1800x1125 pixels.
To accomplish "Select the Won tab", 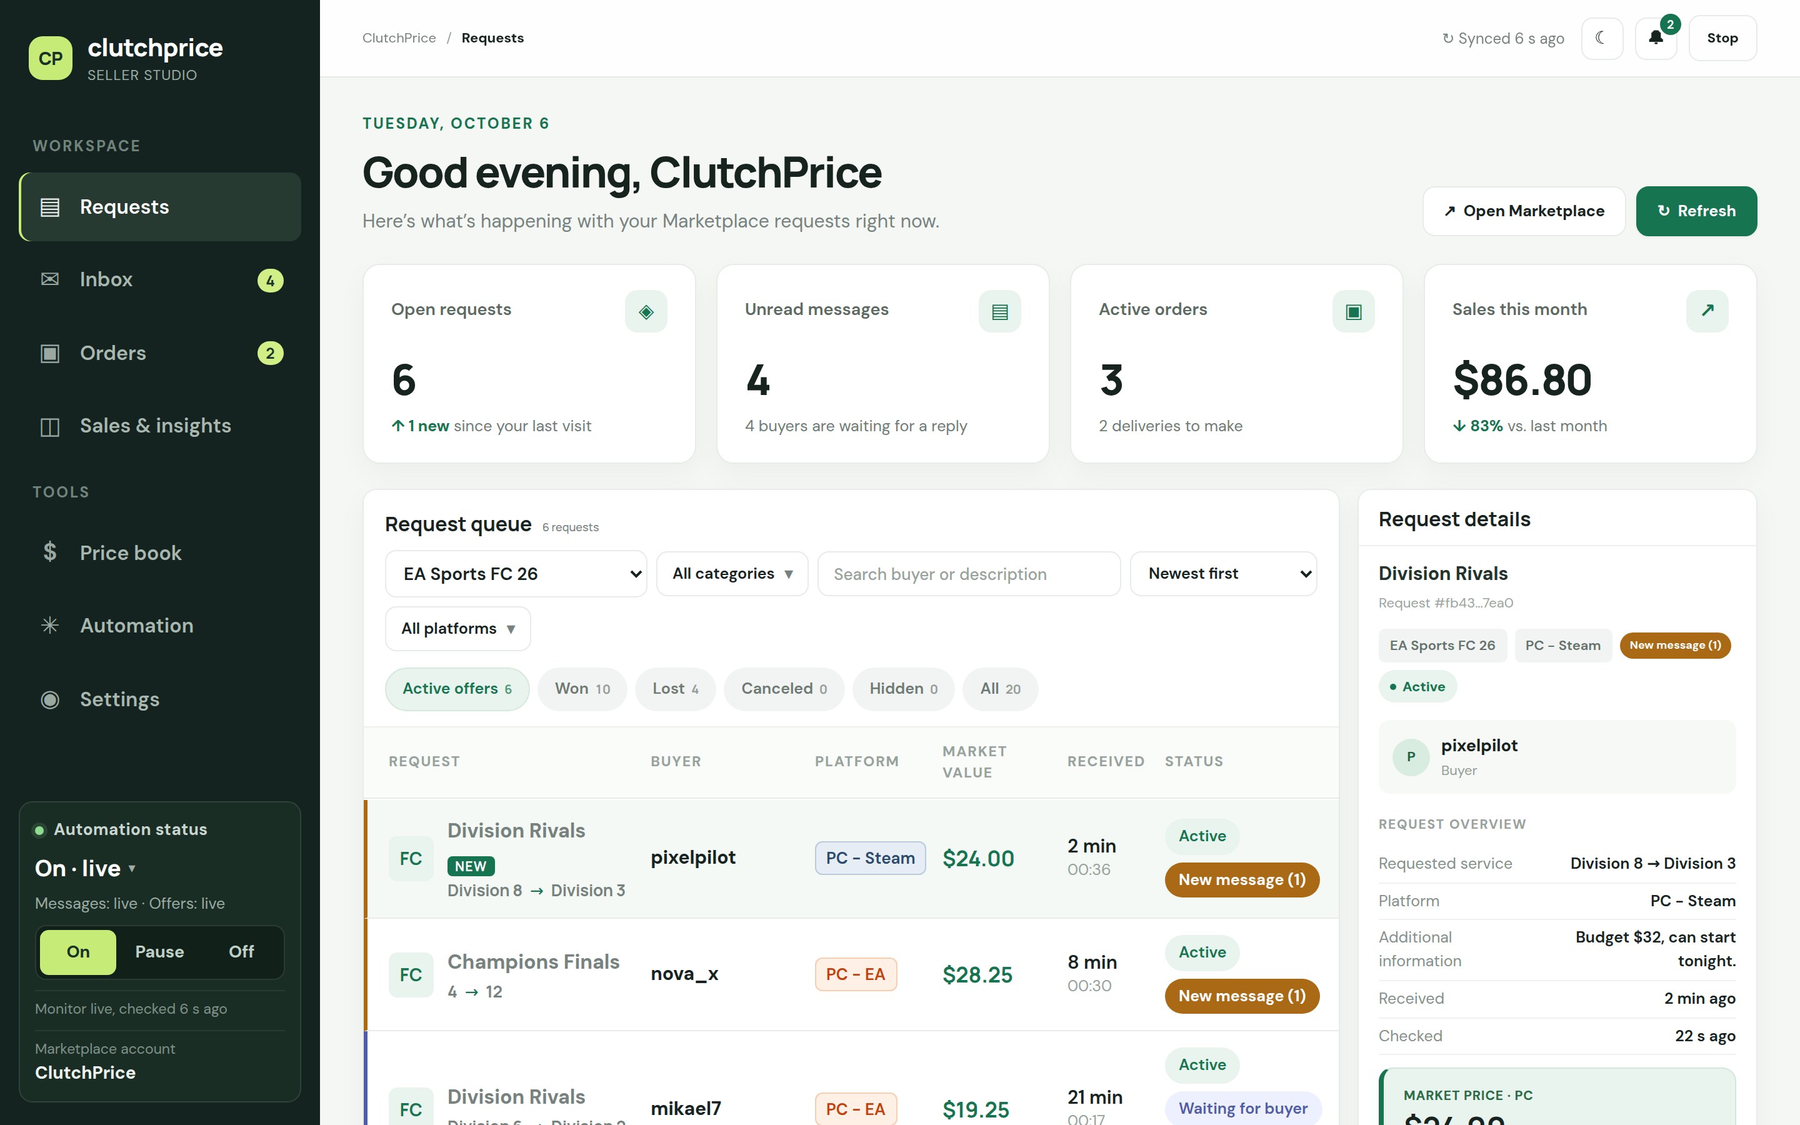I will click(x=582, y=689).
